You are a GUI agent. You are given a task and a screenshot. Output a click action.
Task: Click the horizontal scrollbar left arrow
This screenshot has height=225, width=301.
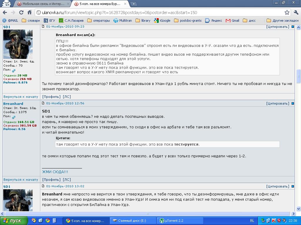(2, 214)
